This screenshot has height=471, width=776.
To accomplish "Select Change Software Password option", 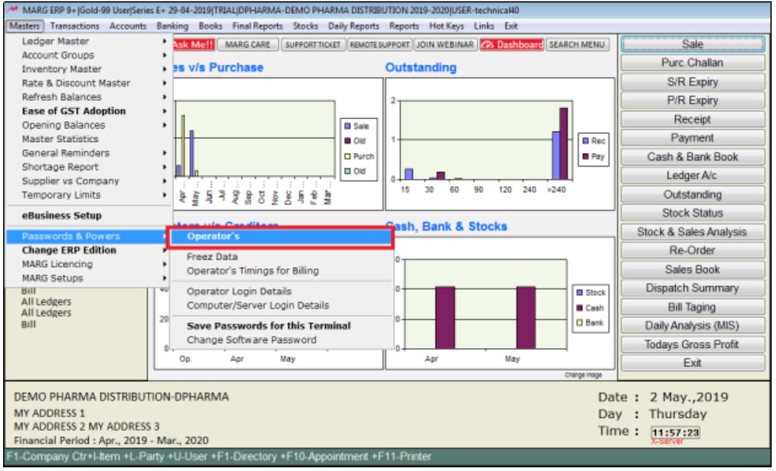I will click(x=251, y=340).
